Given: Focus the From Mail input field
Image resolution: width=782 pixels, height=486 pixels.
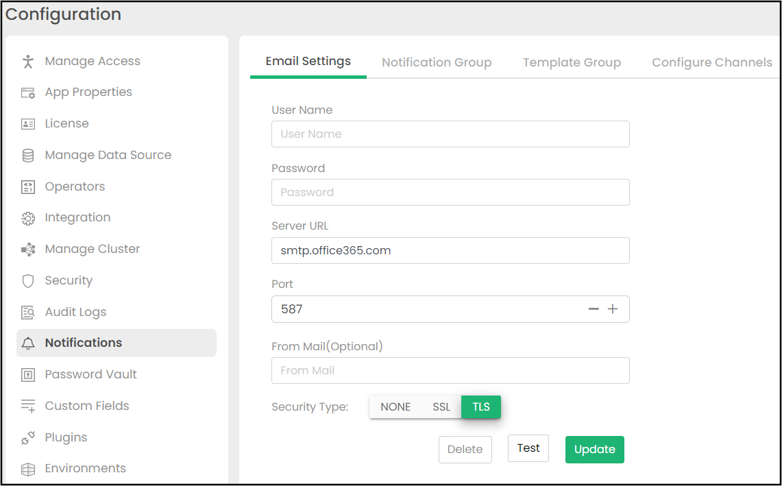Looking at the screenshot, I should click(x=450, y=370).
